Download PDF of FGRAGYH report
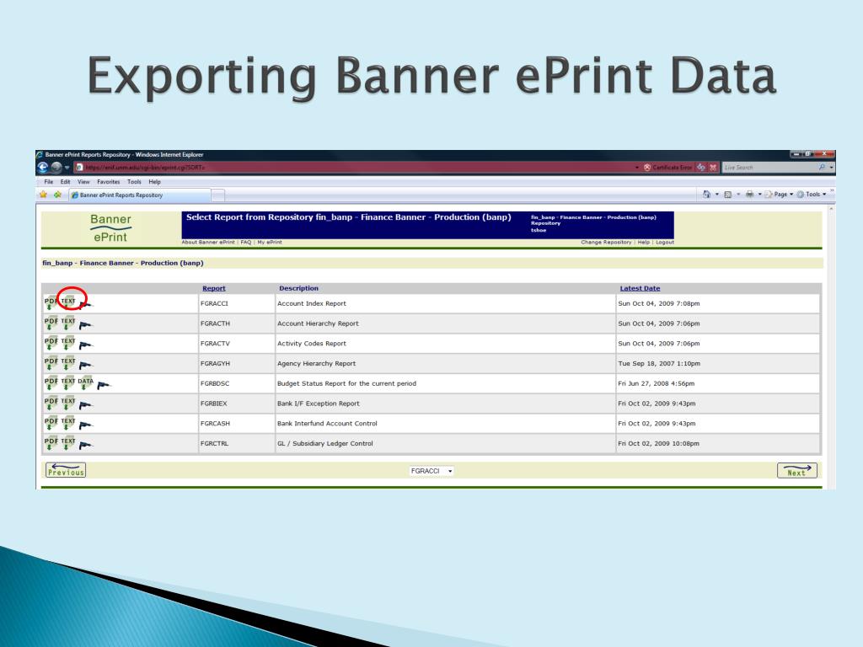863x647 pixels. 51,363
